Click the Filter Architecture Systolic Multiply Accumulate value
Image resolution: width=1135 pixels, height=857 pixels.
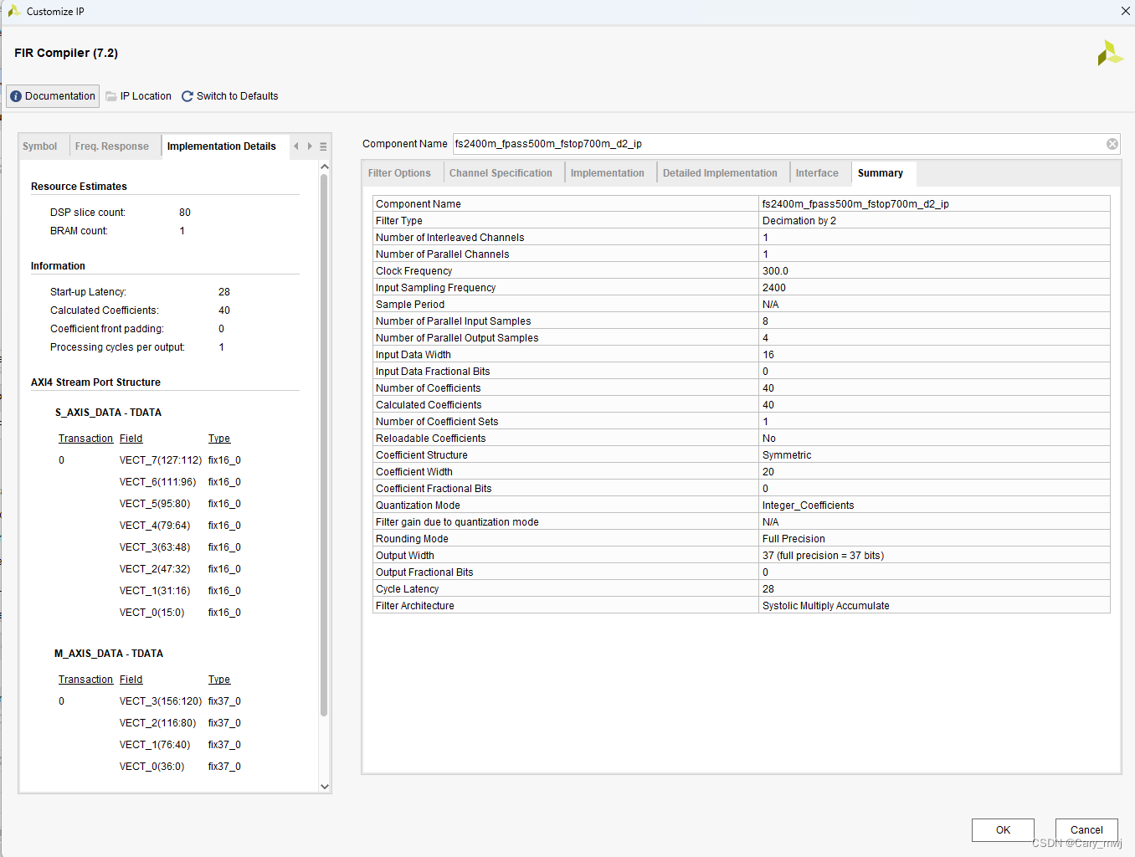point(826,606)
